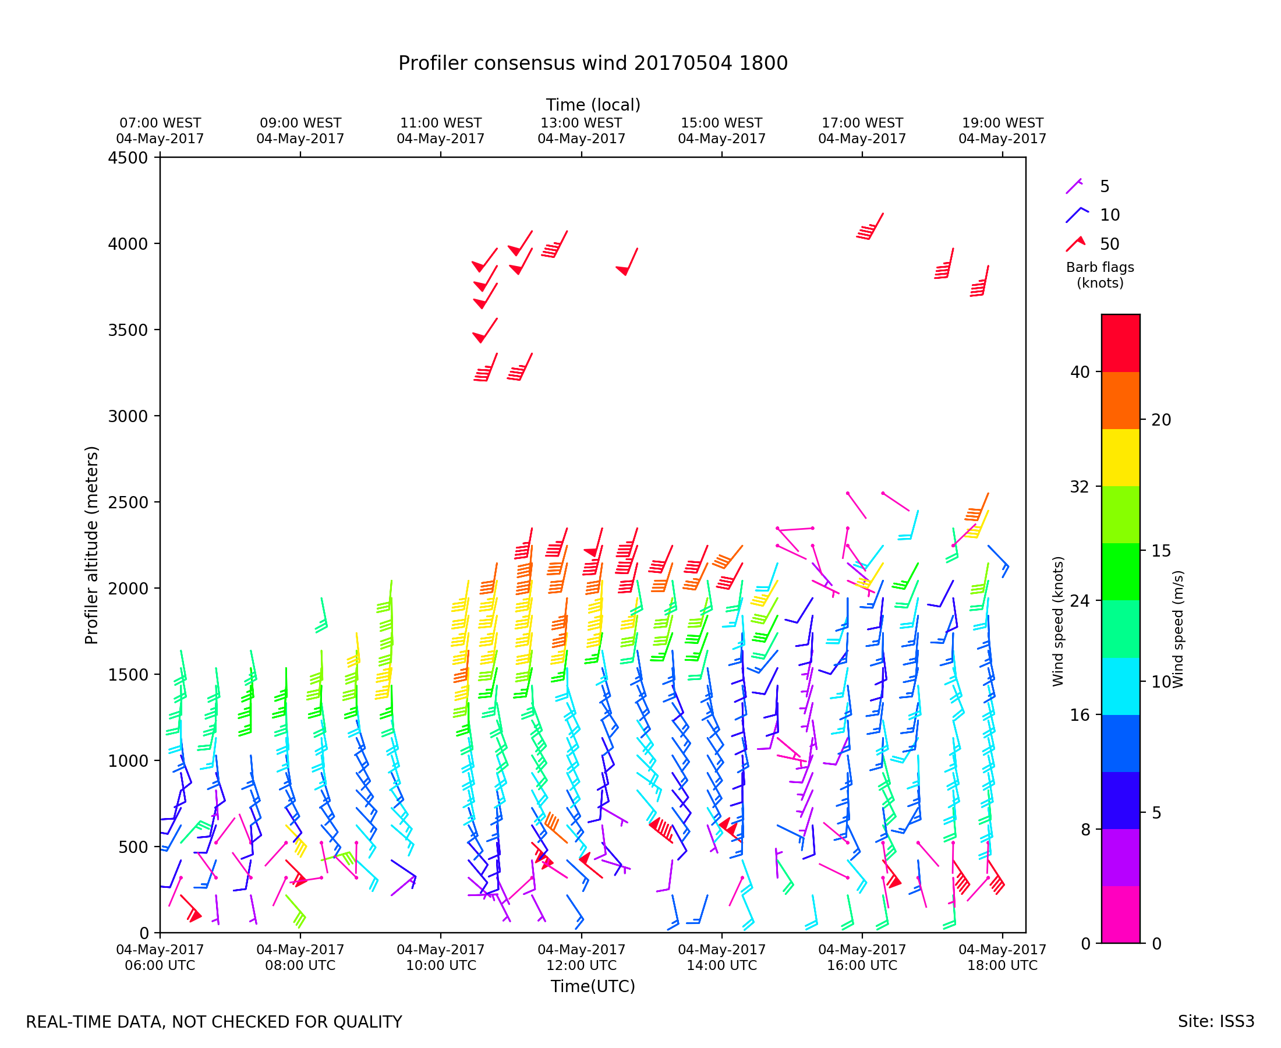Click the 4000 altitude tick label
The image size is (1281, 1048).
coord(128,244)
